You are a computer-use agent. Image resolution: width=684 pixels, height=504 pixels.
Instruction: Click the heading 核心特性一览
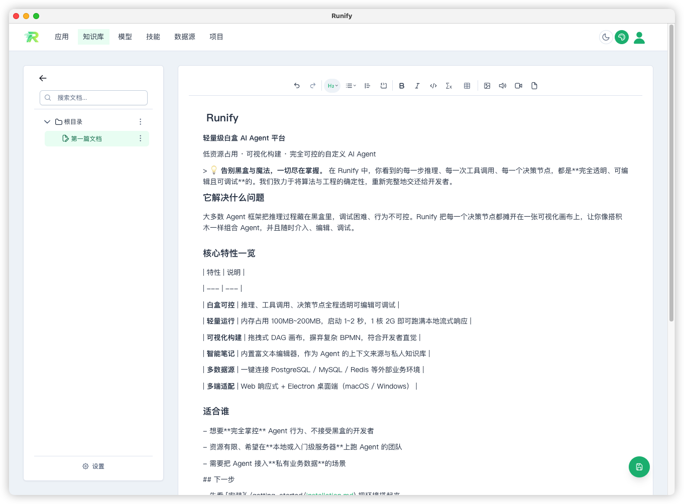tap(229, 253)
